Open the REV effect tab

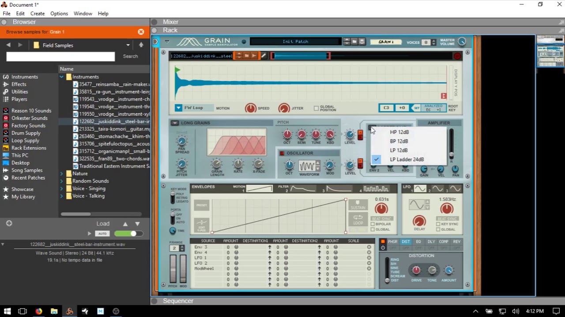coord(457,242)
